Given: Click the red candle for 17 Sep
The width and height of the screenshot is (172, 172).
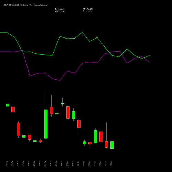Looking at the screenshot, I should pyautogui.click(x=19, y=129).
